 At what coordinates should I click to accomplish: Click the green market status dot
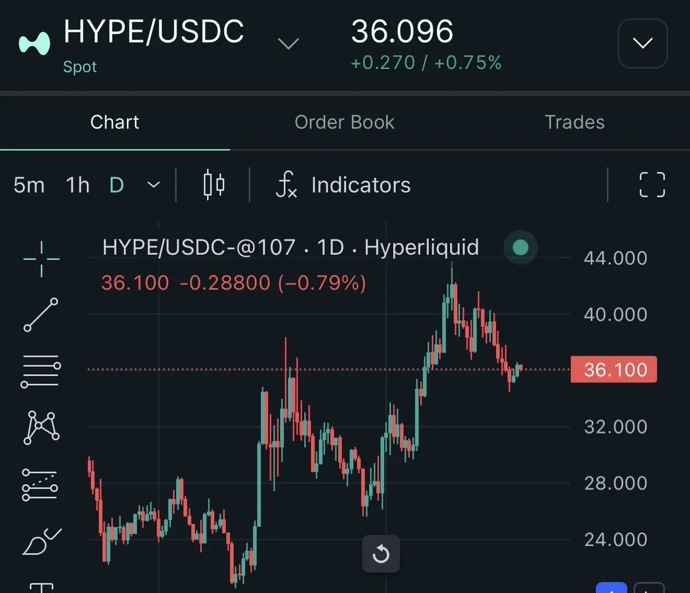(x=520, y=248)
